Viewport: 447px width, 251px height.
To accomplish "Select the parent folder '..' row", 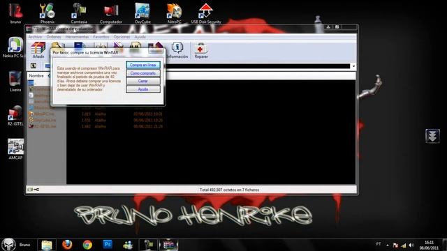I will [39, 83].
